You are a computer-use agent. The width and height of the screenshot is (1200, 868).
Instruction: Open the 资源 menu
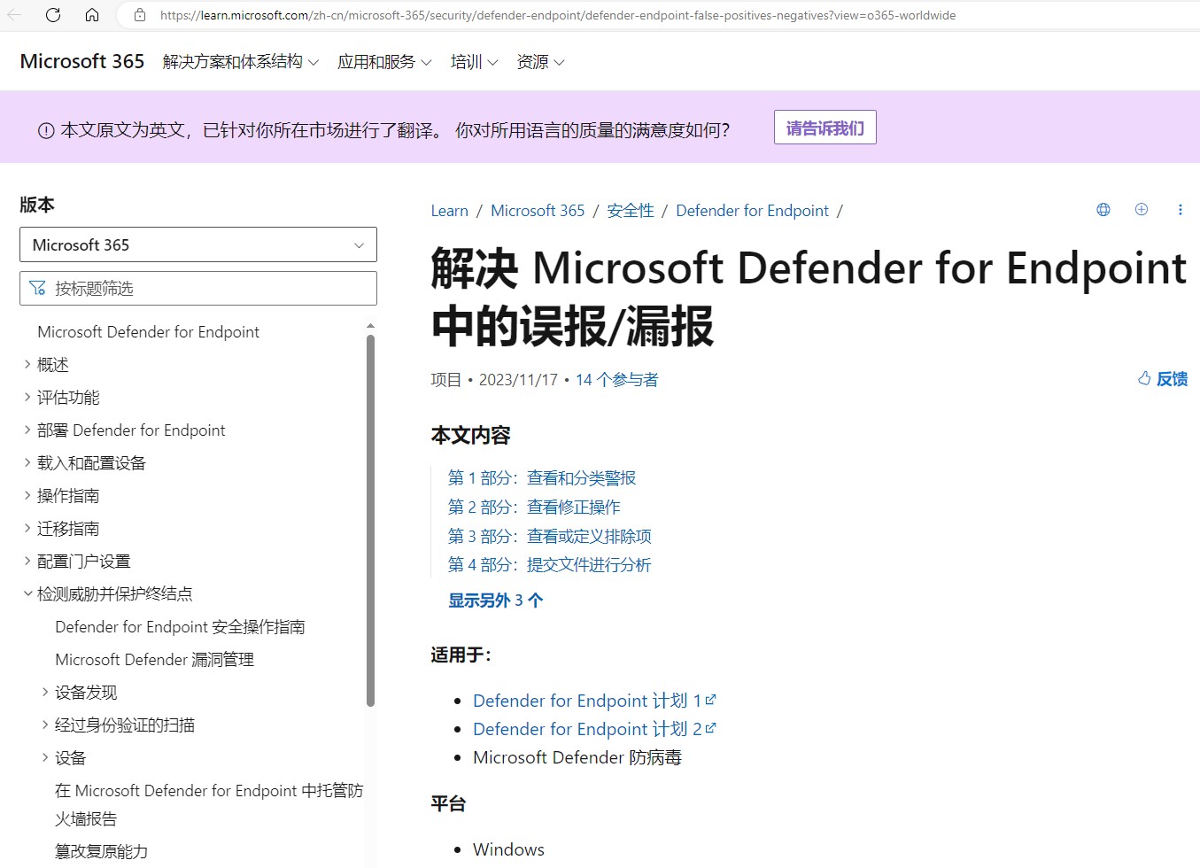click(x=540, y=62)
